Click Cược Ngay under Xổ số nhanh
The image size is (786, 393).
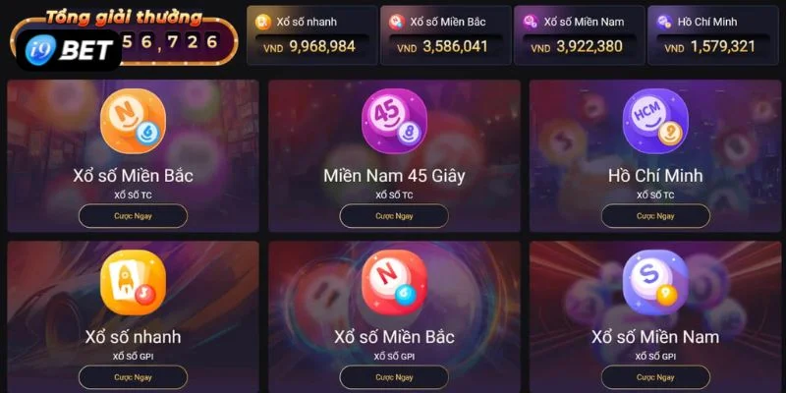(x=133, y=377)
